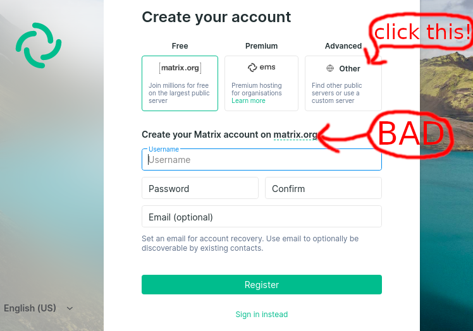Open the English (US) language dropdown

pos(30,308)
